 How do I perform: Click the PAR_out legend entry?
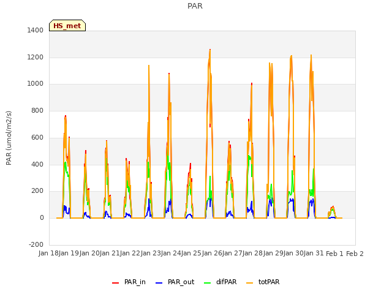tap(175, 282)
